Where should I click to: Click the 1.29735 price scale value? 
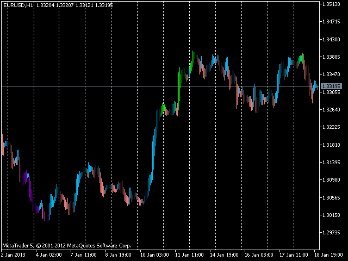[331, 233]
